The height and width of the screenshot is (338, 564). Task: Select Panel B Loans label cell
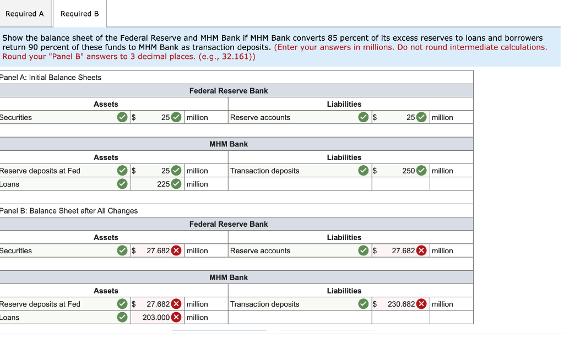coord(65,317)
